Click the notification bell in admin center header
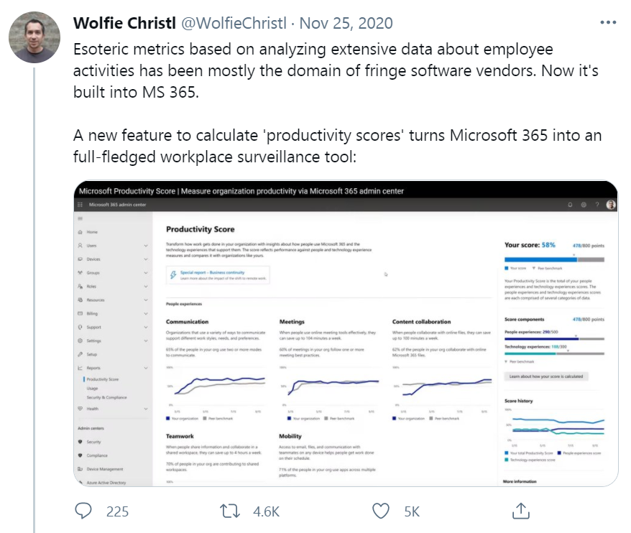631x533 pixels. pyautogui.click(x=570, y=205)
